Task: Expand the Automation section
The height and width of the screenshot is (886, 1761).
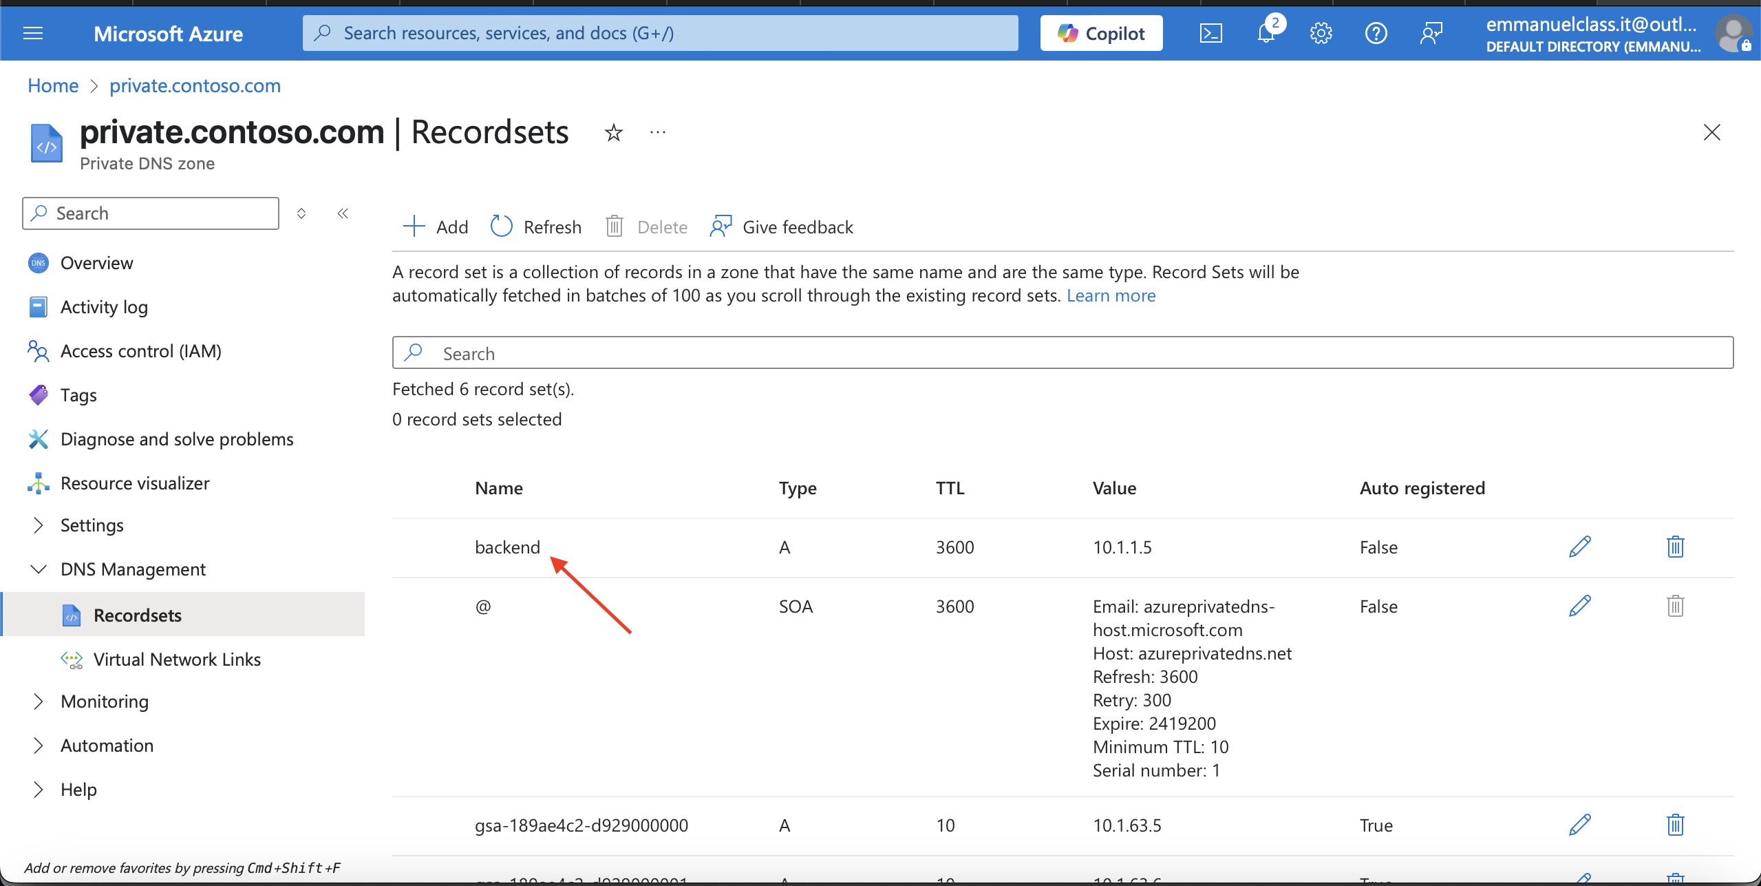Action: tap(107, 746)
